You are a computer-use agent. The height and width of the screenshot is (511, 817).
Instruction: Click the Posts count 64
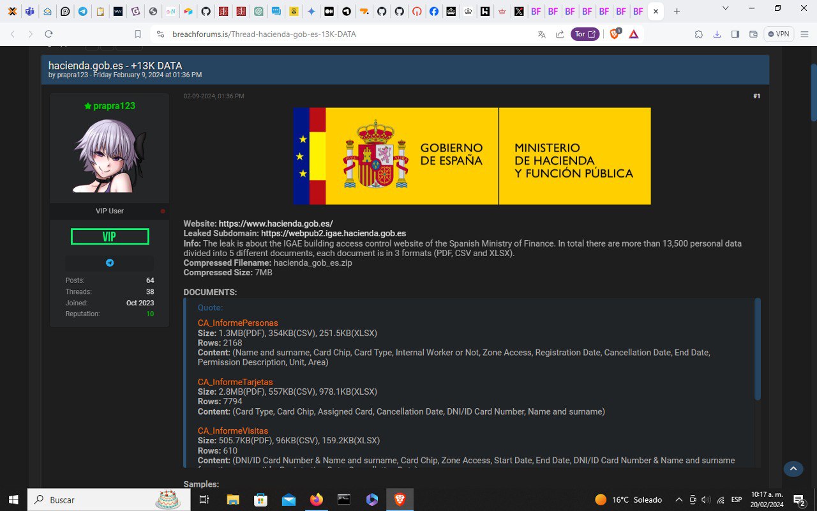click(150, 280)
